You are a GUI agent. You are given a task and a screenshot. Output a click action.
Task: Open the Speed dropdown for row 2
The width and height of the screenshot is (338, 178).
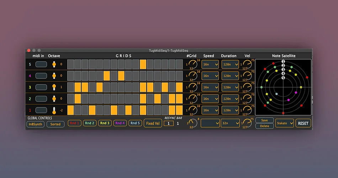pyautogui.click(x=210, y=99)
